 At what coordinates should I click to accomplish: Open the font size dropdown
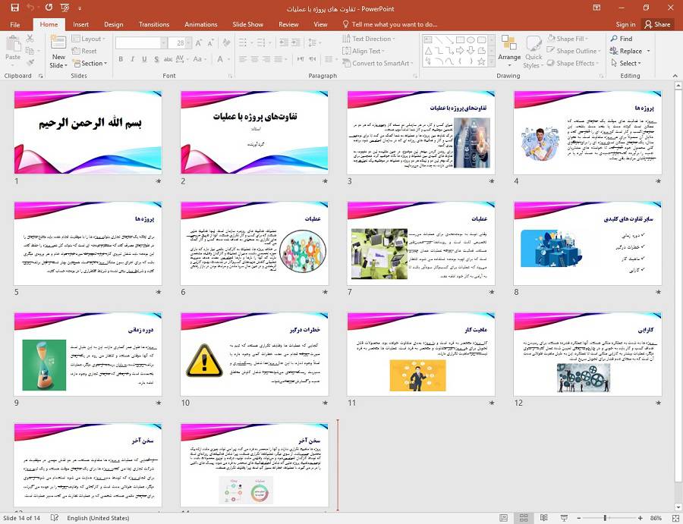click(187, 42)
